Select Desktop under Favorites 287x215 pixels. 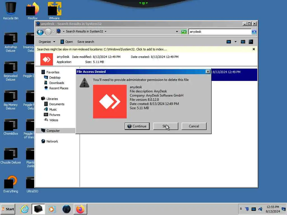[x=55, y=78]
